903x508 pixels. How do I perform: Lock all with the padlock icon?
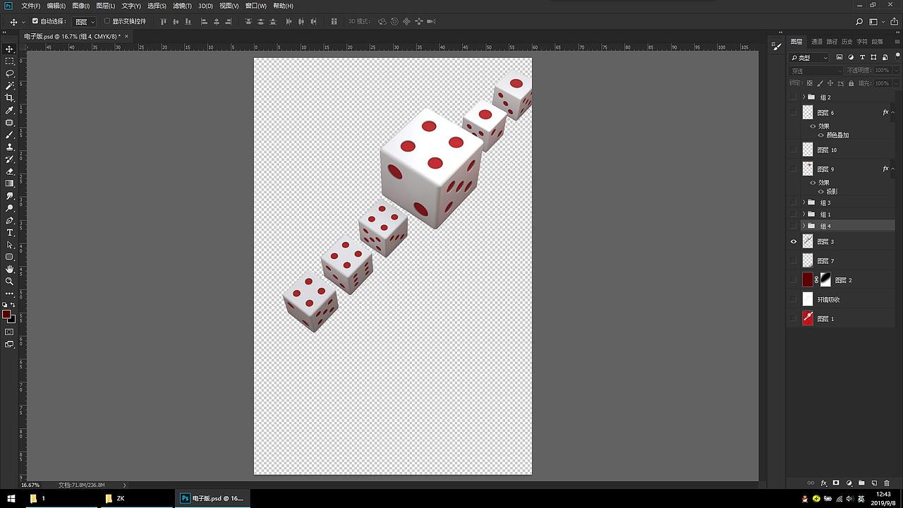851,83
